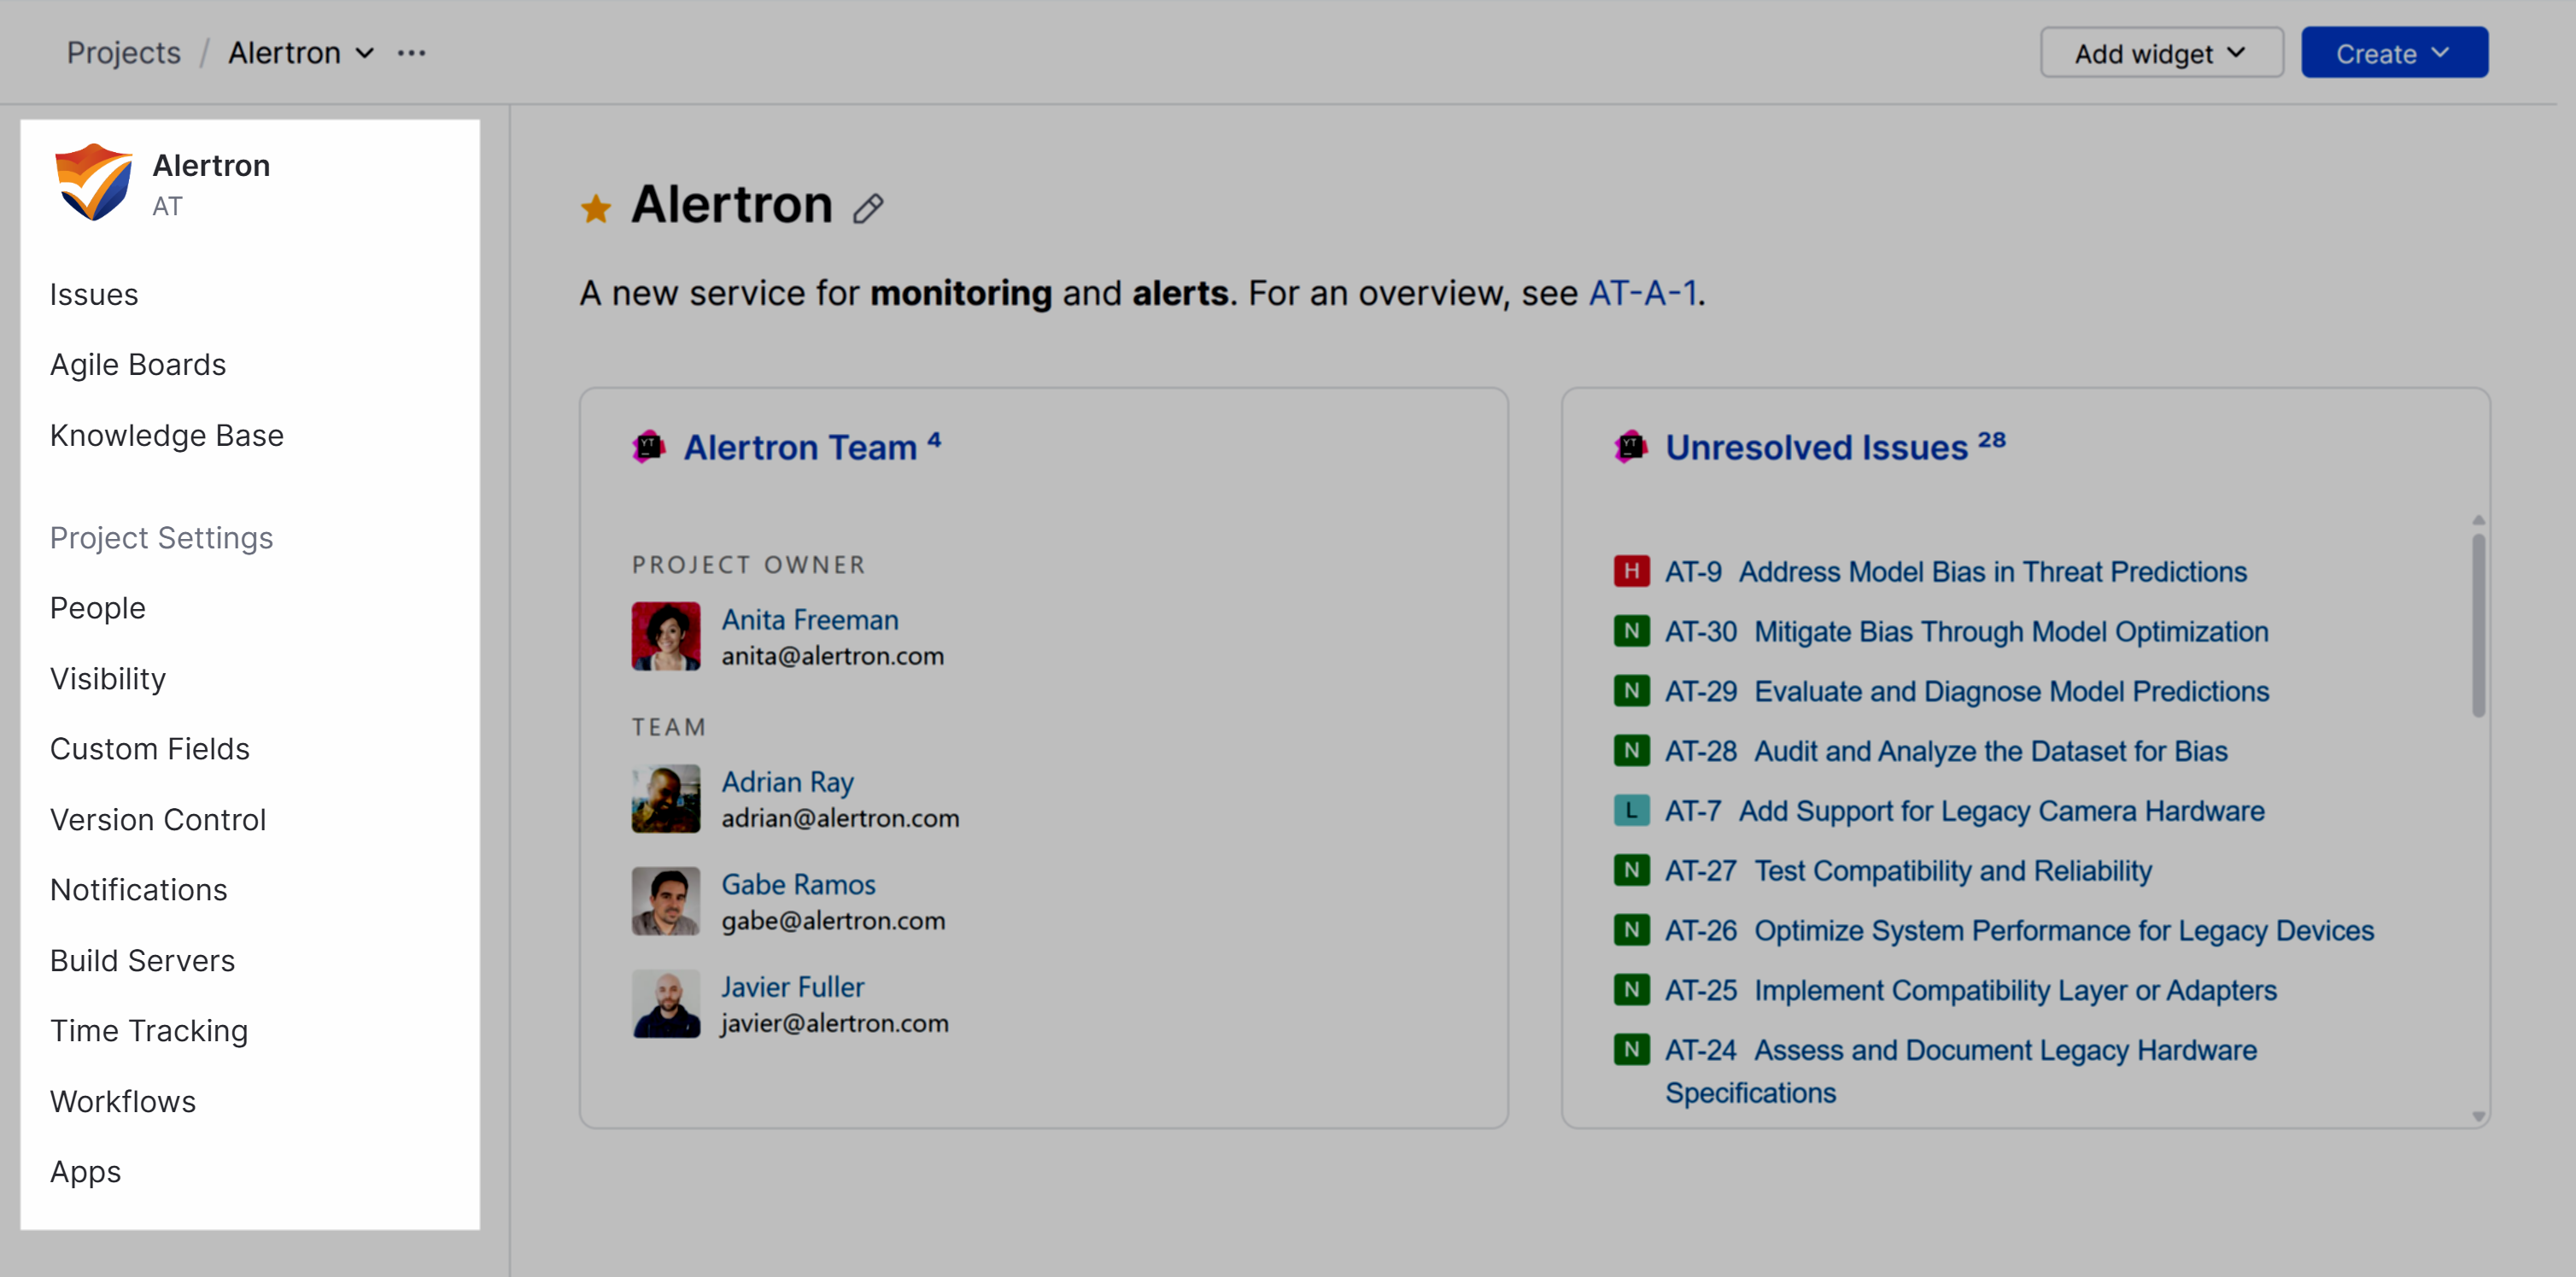Screen dimensions: 2576x1277
Task: Click the Alertron shield logo in sidebar
Action: tap(93, 183)
